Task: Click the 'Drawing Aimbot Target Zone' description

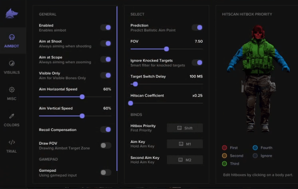Action: [x=64, y=148]
